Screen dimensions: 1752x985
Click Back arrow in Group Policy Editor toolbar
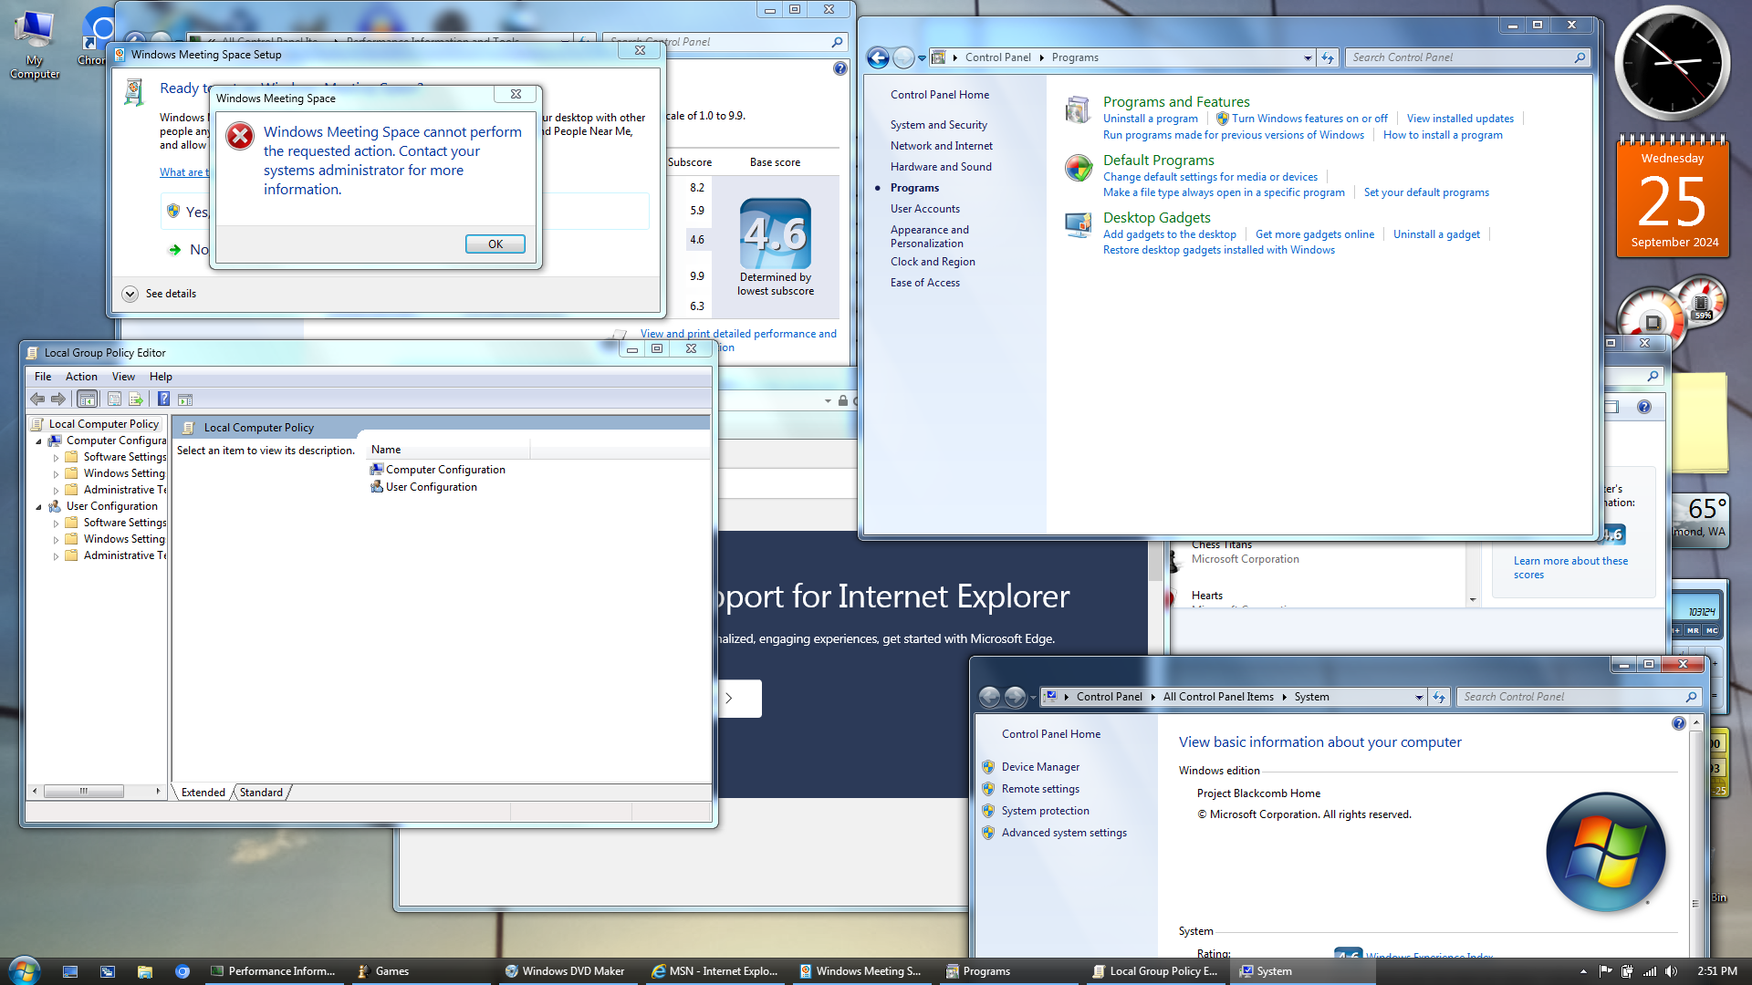pyautogui.click(x=37, y=399)
